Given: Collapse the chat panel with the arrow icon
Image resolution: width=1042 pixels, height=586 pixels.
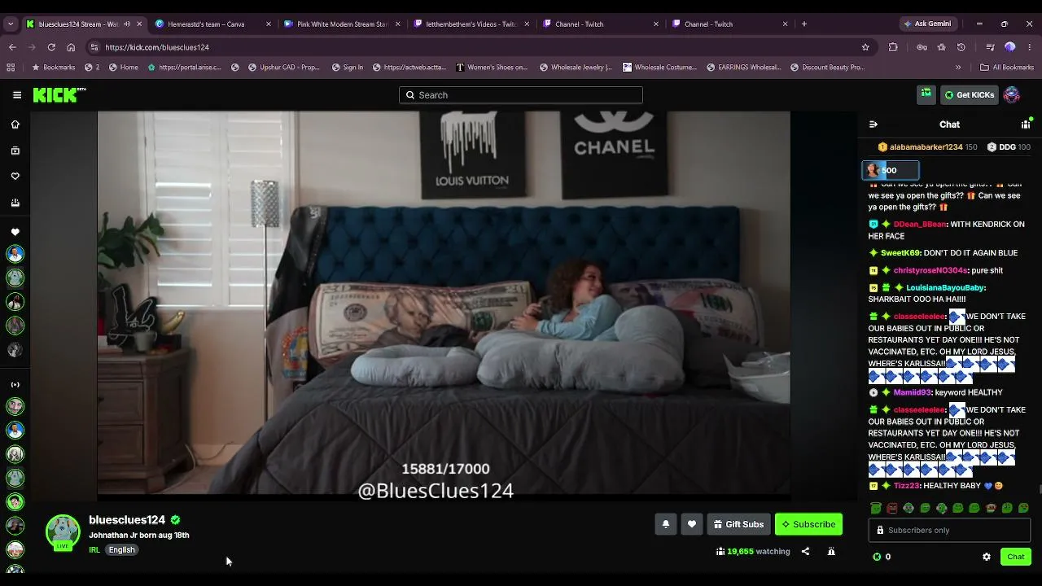Looking at the screenshot, I should 873,125.
